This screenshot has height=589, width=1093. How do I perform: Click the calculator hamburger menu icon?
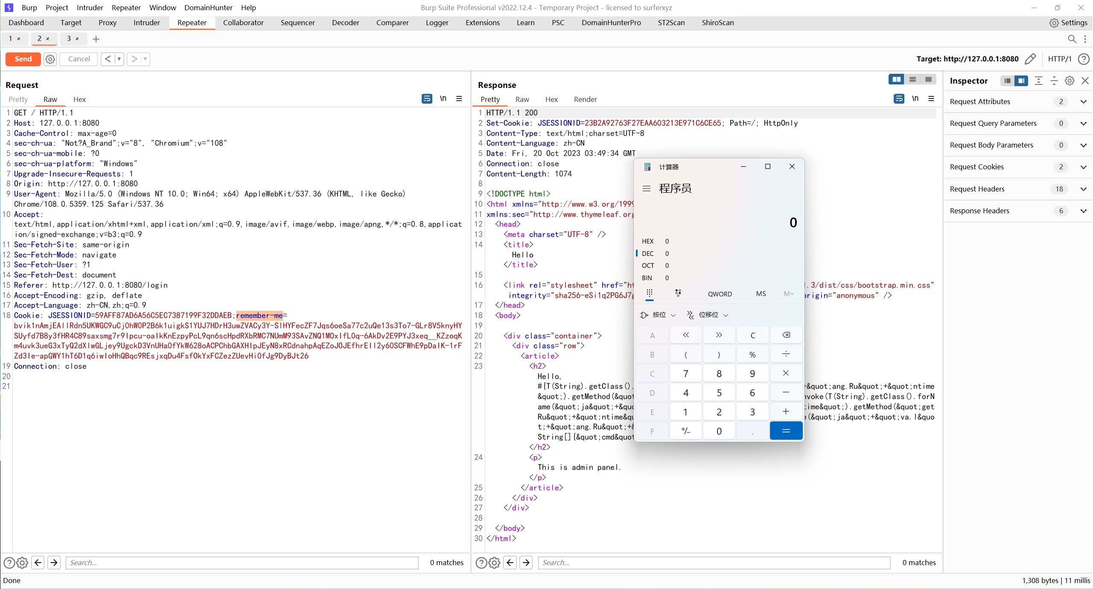[647, 189]
